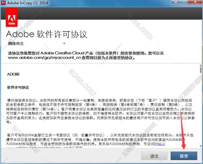Click the scrollbar up arrow
Image resolution: width=203 pixels, height=164 pixels.
[201, 66]
